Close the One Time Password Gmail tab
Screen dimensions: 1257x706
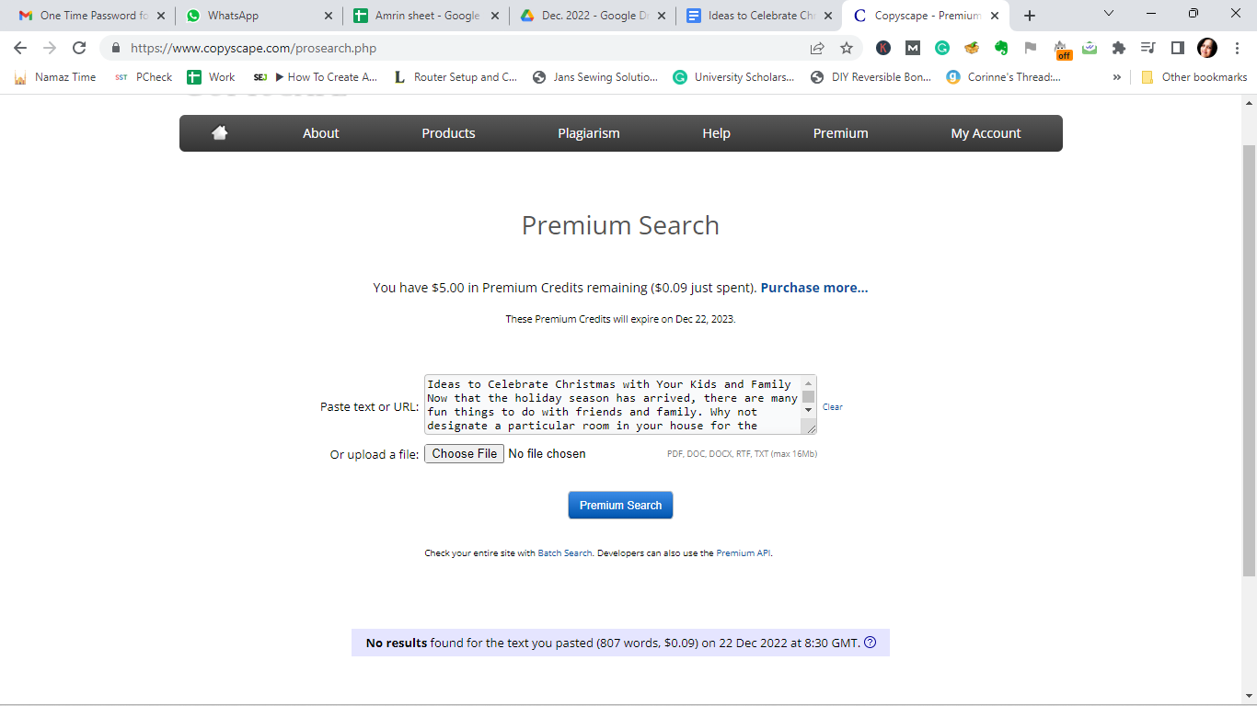pyautogui.click(x=162, y=16)
